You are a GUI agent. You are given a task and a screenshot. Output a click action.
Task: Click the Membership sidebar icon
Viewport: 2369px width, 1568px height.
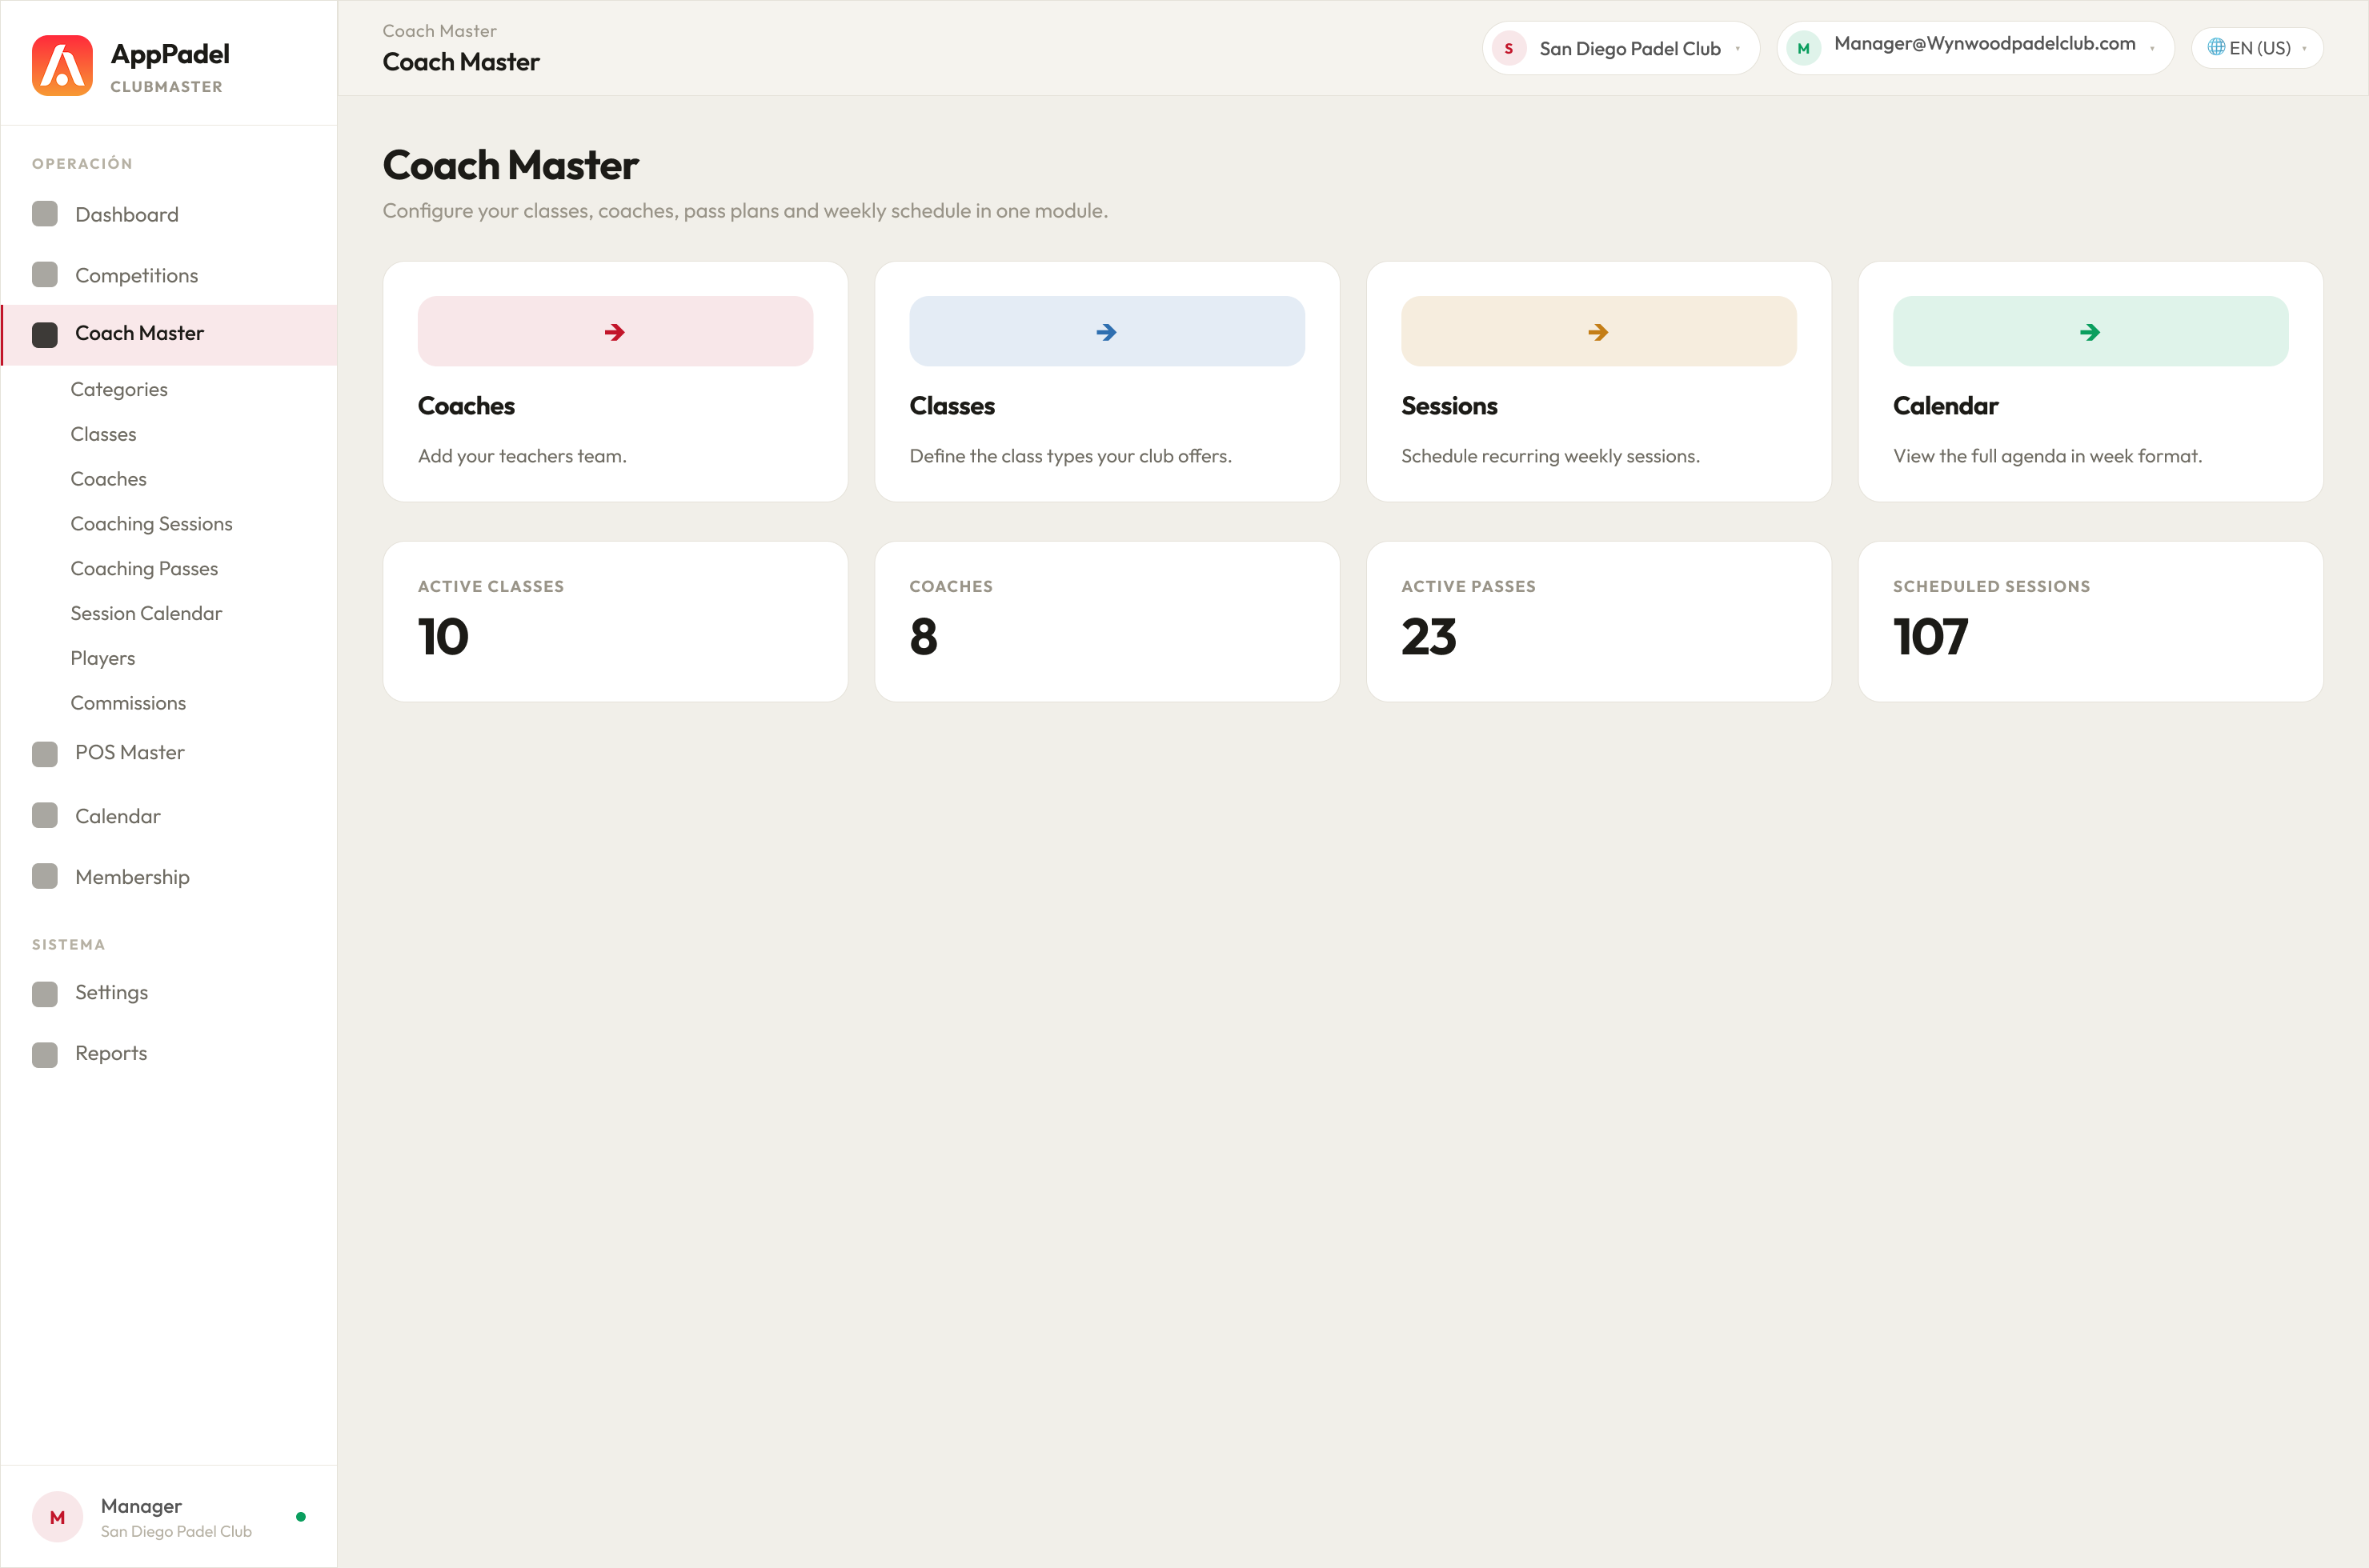click(45, 877)
